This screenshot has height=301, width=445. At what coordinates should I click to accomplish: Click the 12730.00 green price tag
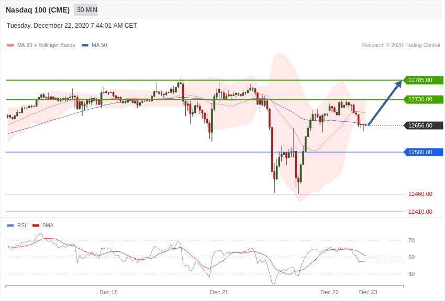423,99
